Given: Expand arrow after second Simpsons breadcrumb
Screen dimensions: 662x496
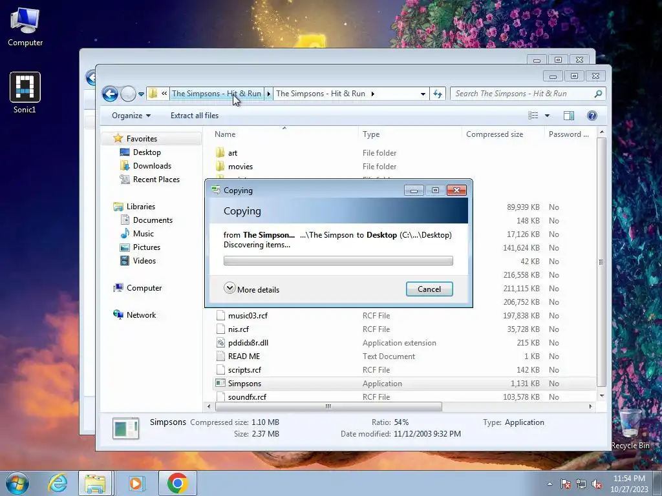Looking at the screenshot, I should coord(373,94).
